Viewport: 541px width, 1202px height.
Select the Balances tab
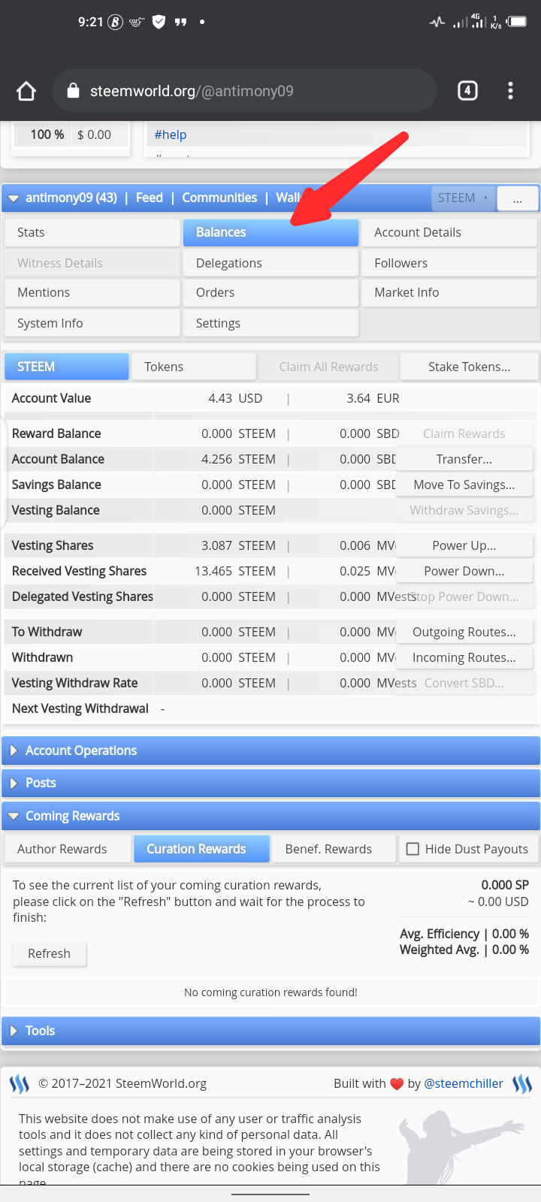(x=270, y=232)
